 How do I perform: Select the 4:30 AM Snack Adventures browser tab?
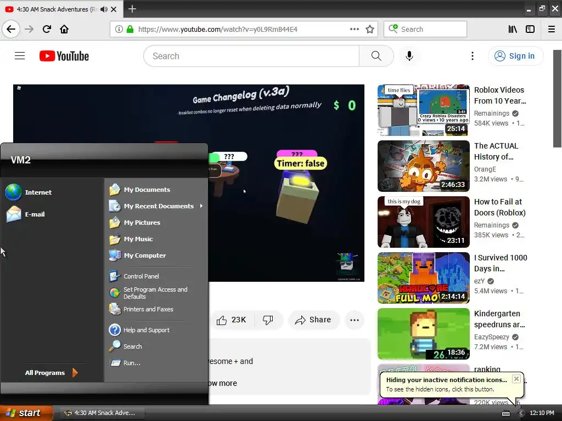tap(61, 9)
